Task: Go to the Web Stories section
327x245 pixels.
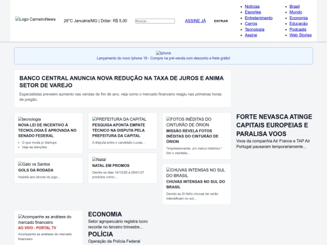Action: (x=300, y=35)
